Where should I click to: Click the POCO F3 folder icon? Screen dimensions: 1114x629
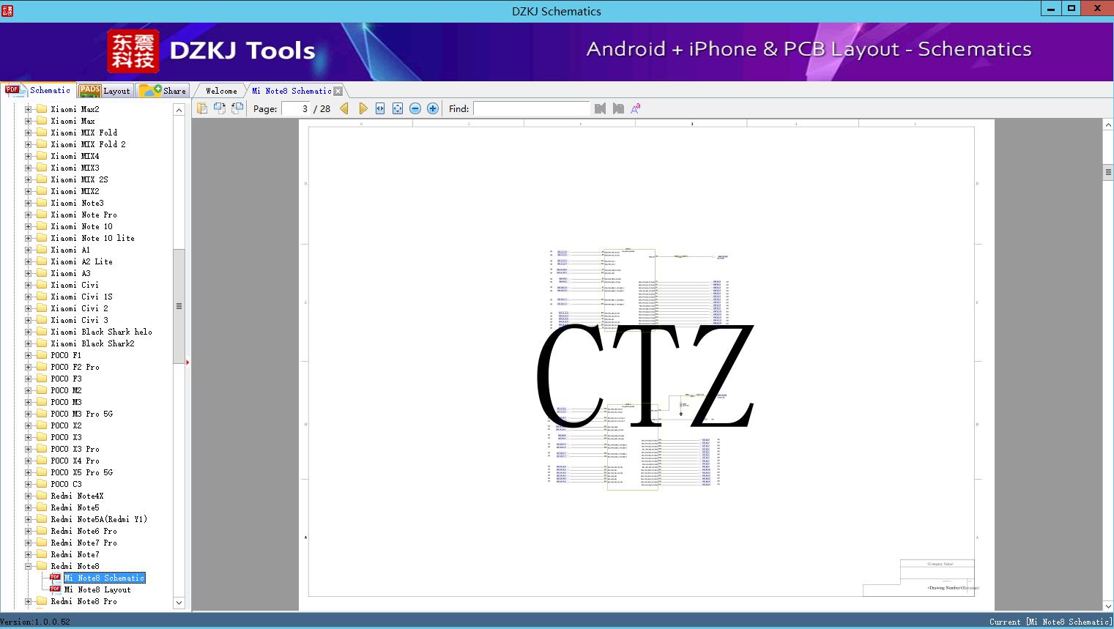(42, 379)
